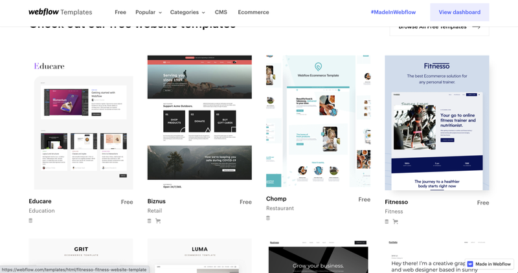Click the Free price label for Fitnesso
The width and height of the screenshot is (518, 273).
(483, 202)
